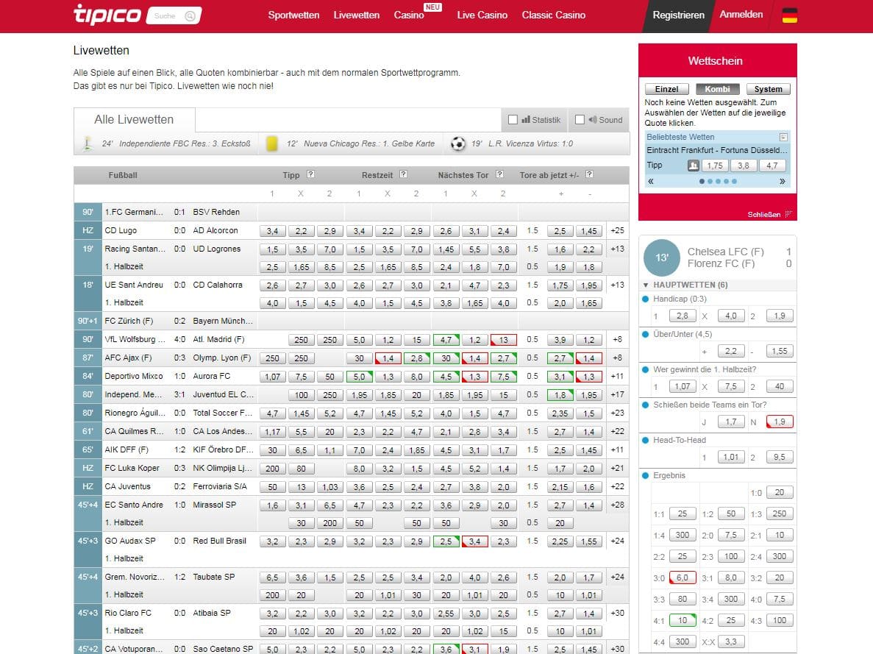Open the Live Casino menu

coord(482,15)
